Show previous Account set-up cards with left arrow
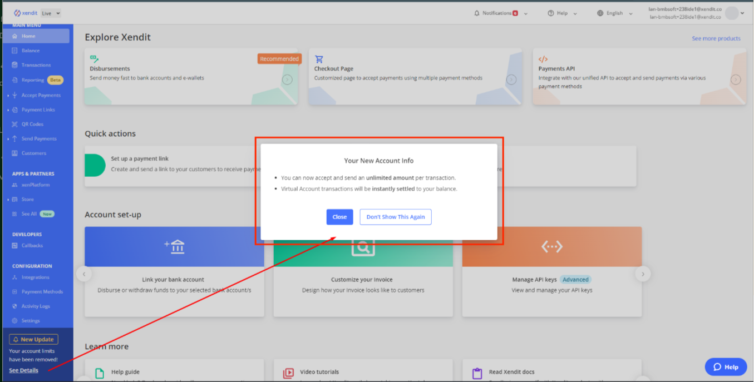Viewport: 754px width, 382px height. tap(84, 274)
